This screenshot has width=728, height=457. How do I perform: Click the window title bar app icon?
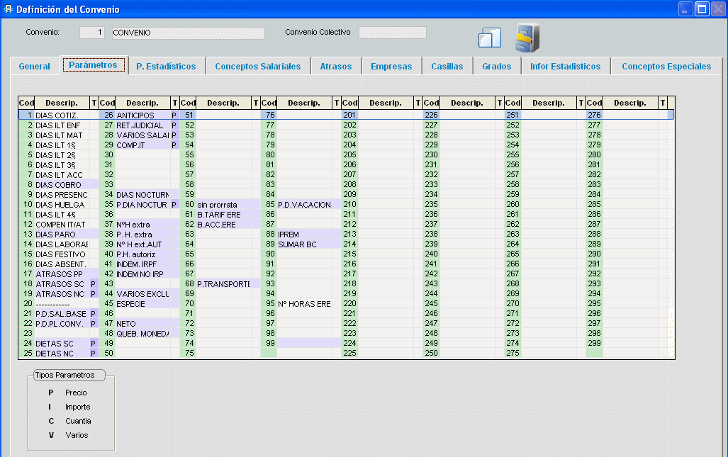coord(8,9)
